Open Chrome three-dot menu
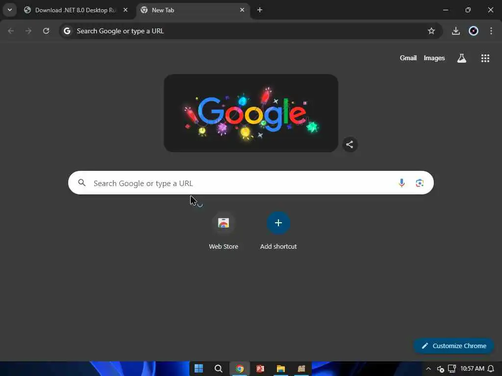 click(491, 31)
